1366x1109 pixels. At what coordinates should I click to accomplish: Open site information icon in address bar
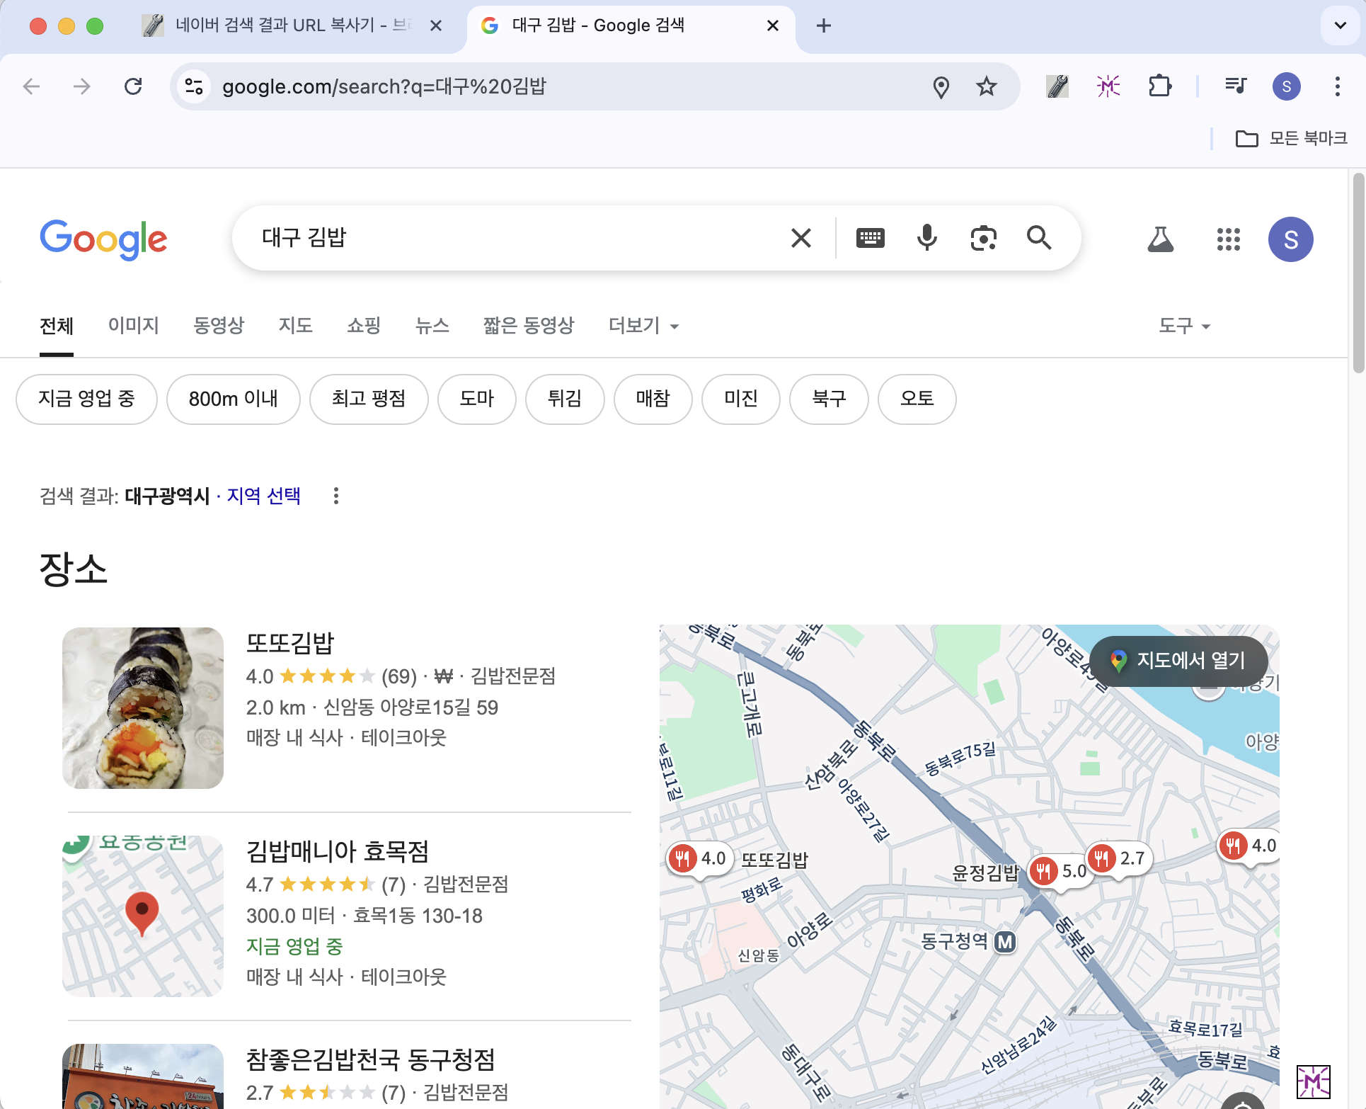(x=194, y=86)
